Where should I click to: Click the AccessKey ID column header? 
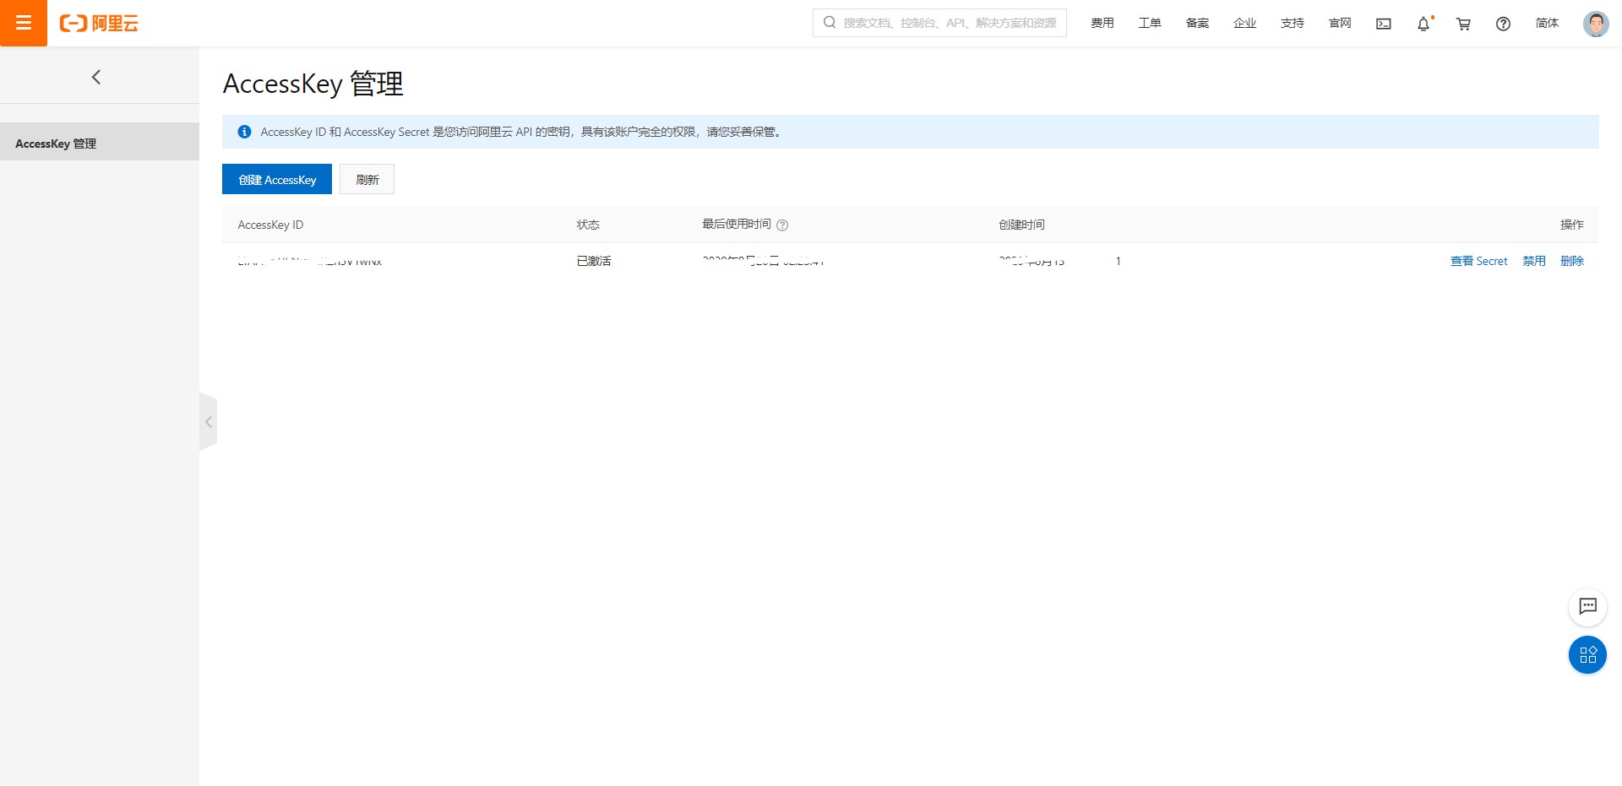pos(270,225)
